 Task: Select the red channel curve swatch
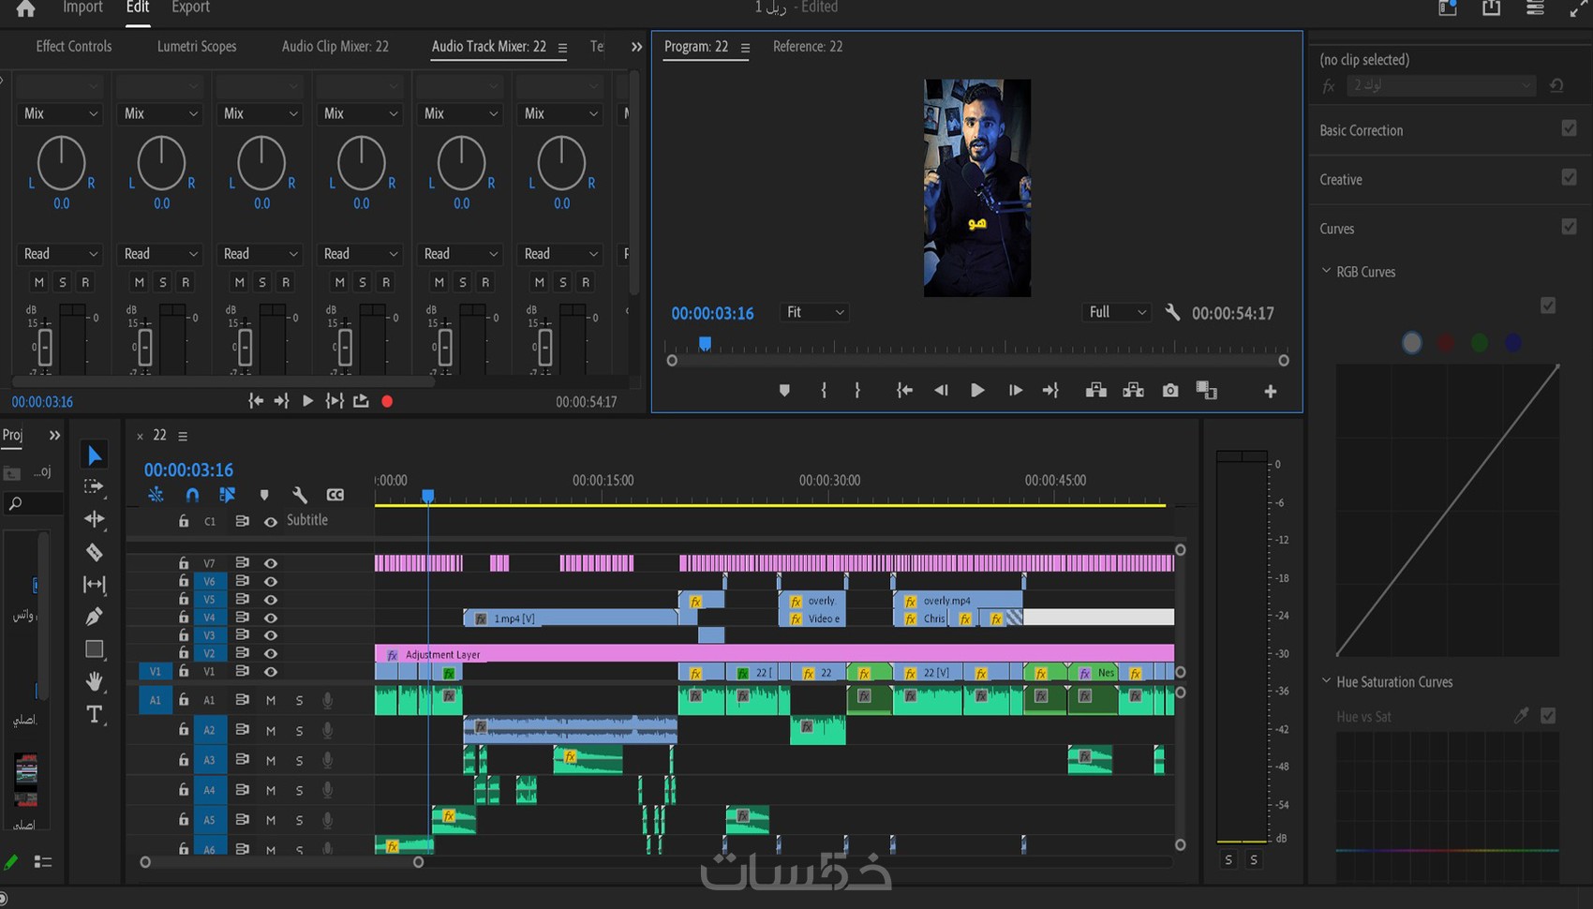(x=1446, y=343)
